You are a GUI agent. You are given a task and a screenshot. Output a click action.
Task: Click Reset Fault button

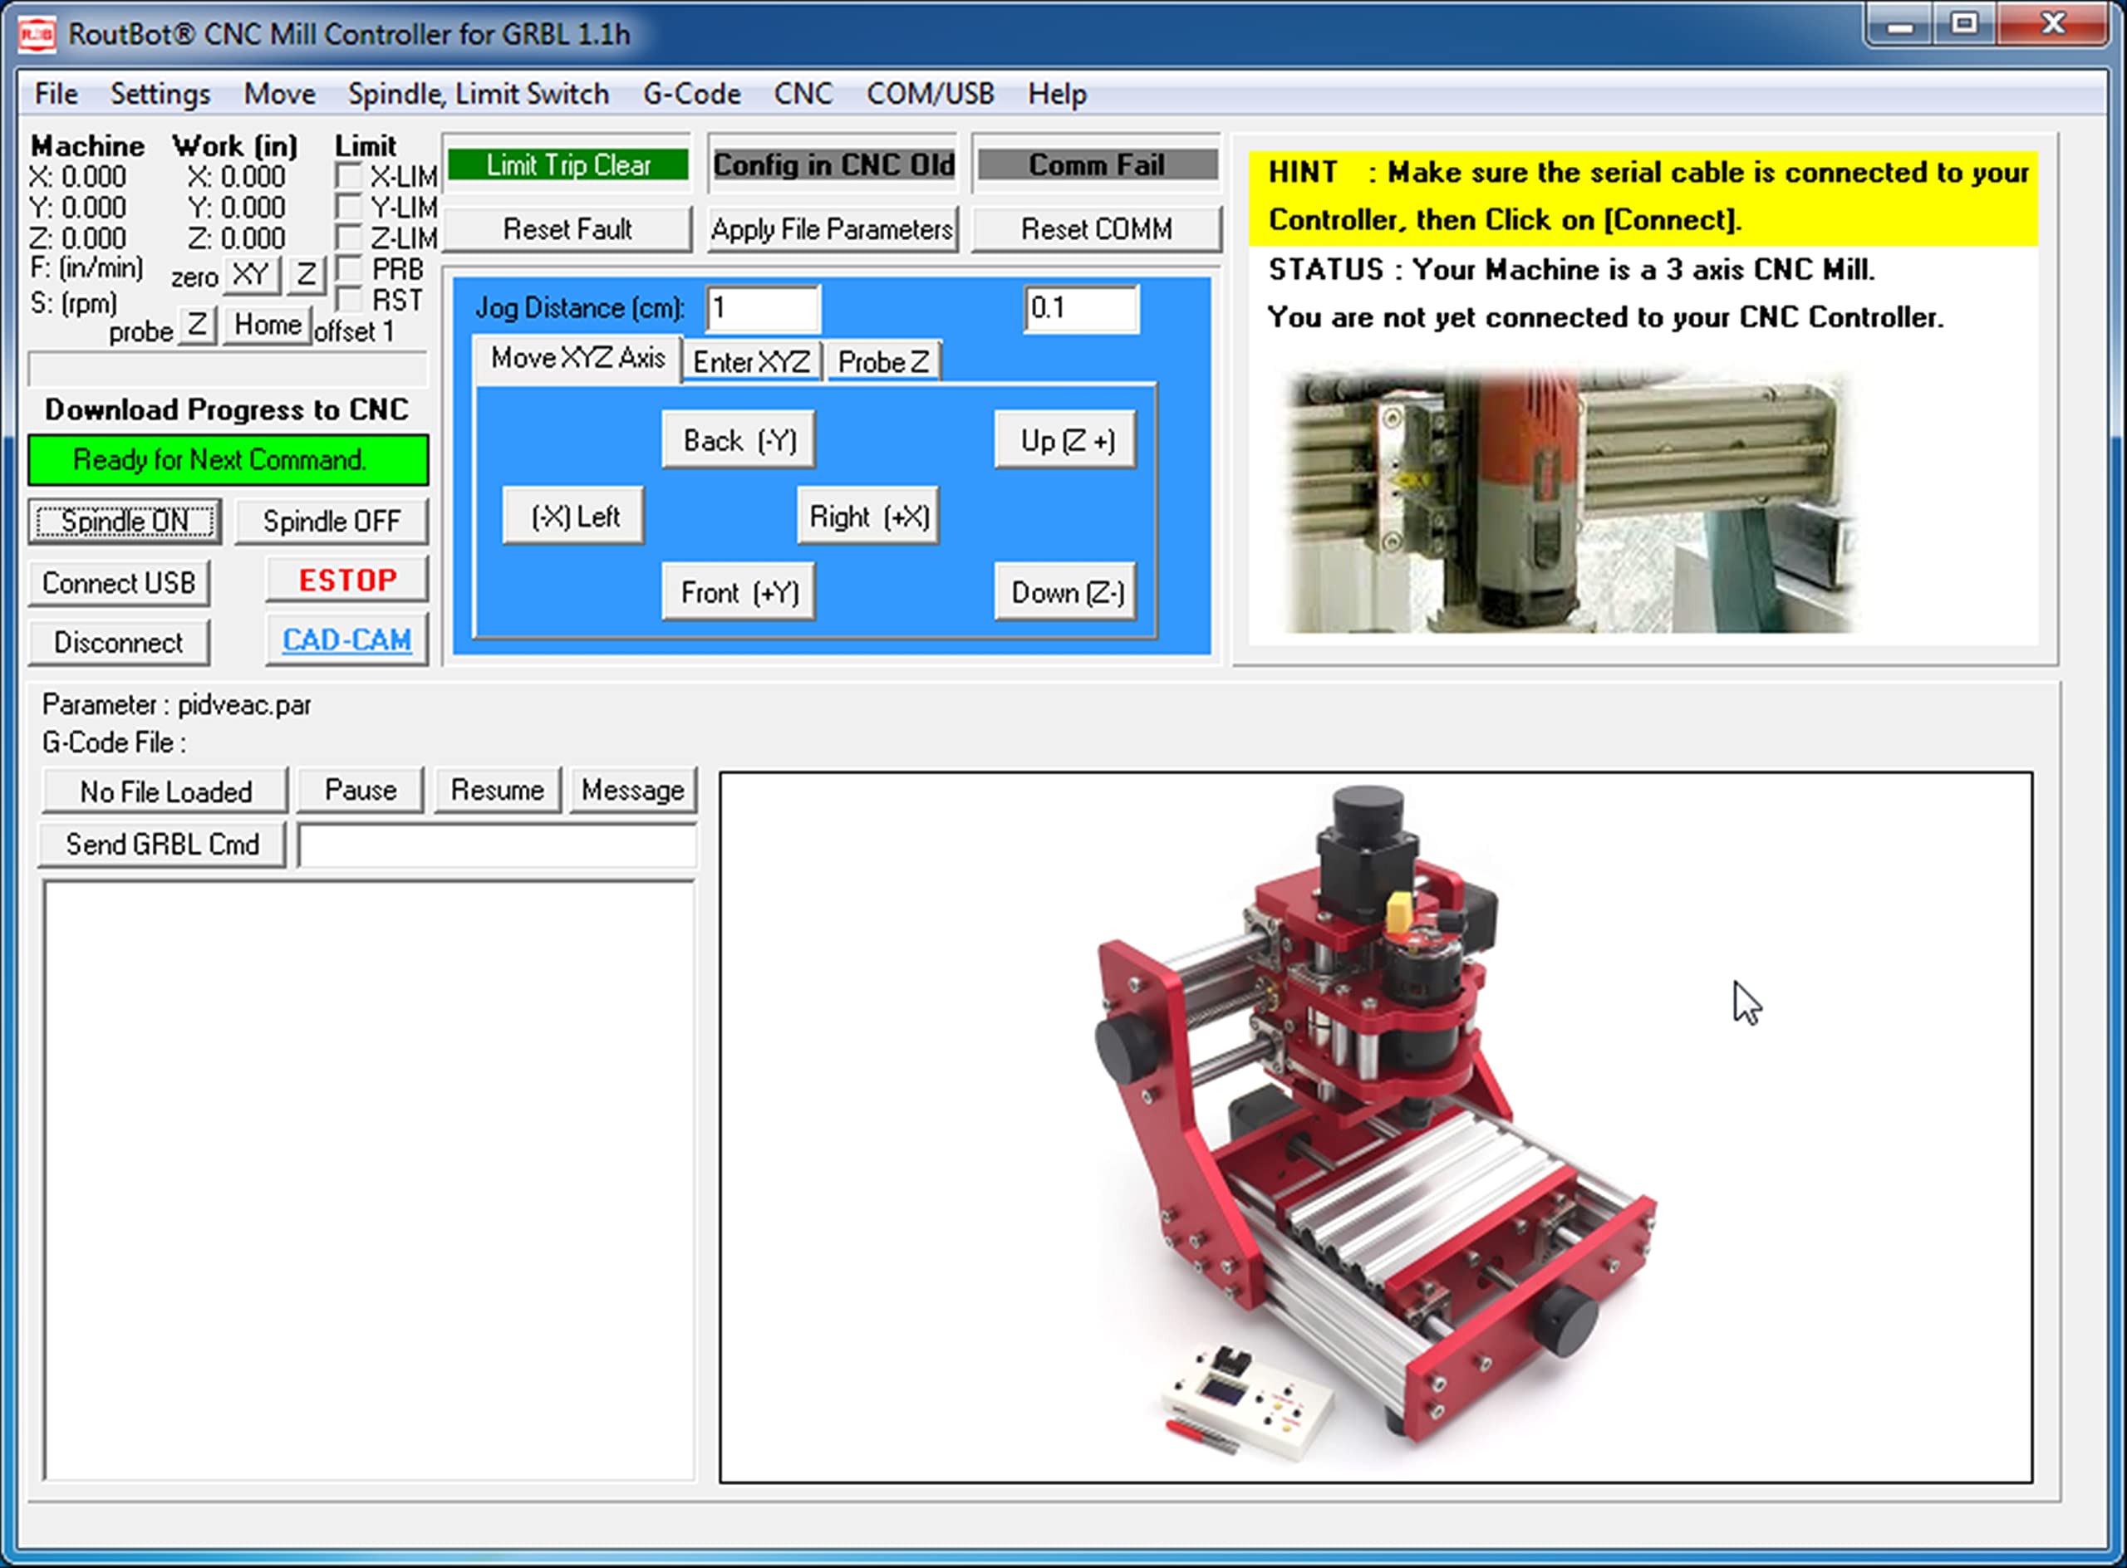point(567,228)
